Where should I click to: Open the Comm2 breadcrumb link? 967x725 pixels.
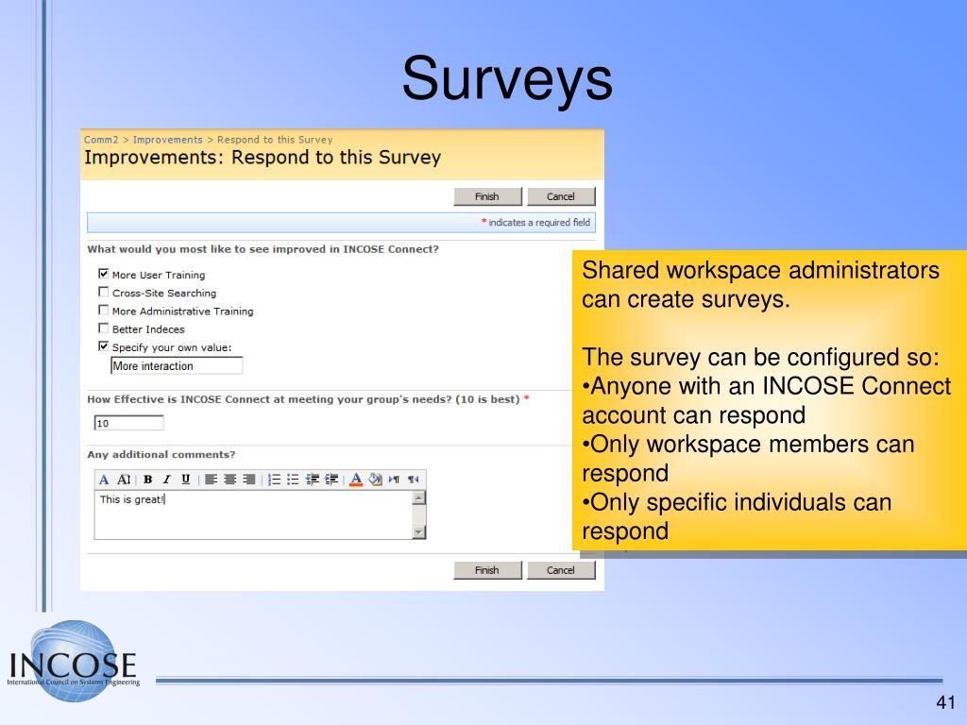[101, 140]
